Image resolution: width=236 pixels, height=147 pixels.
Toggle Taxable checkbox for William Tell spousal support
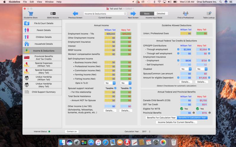[x=115, y=88]
